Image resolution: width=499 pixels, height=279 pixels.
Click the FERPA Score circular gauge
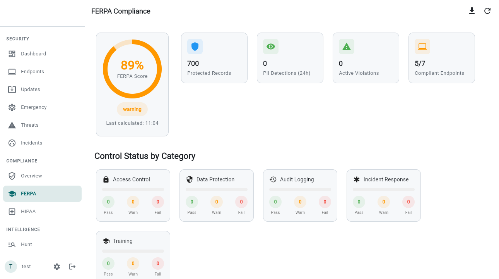132,69
